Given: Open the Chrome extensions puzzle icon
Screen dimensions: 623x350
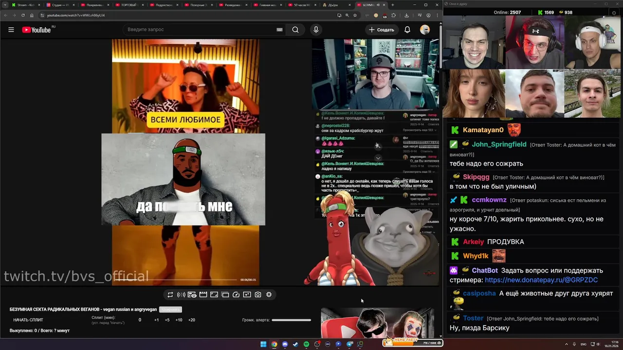Looking at the screenshot, I should click(393, 15).
